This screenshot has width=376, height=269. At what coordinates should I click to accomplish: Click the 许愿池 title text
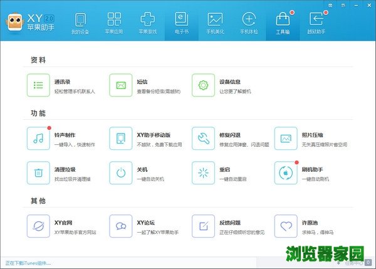coord(310,223)
